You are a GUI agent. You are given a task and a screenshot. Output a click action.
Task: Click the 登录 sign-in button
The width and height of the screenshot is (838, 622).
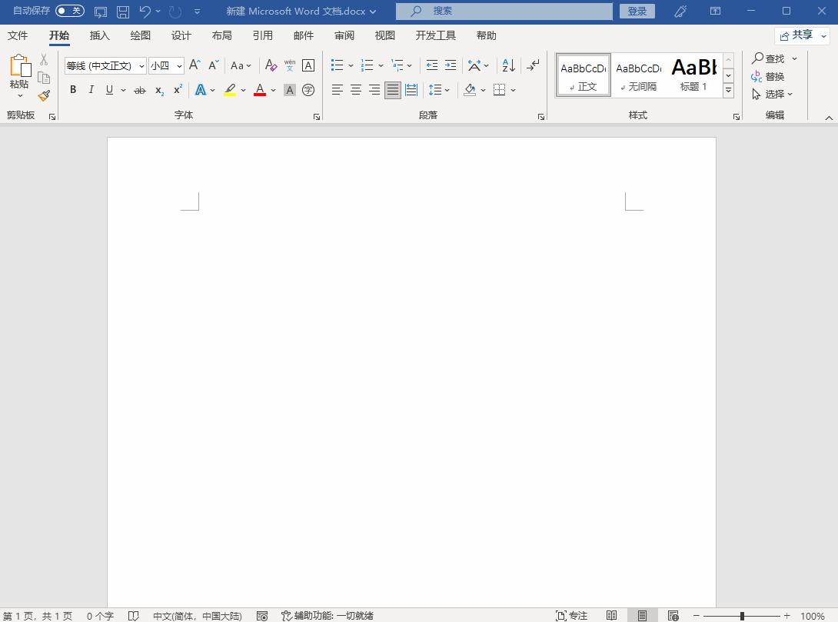(637, 12)
